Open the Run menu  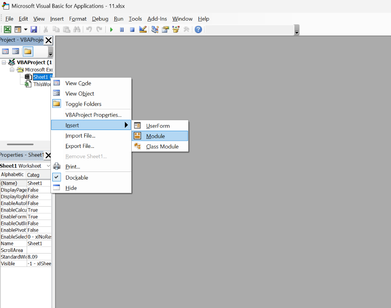point(118,19)
